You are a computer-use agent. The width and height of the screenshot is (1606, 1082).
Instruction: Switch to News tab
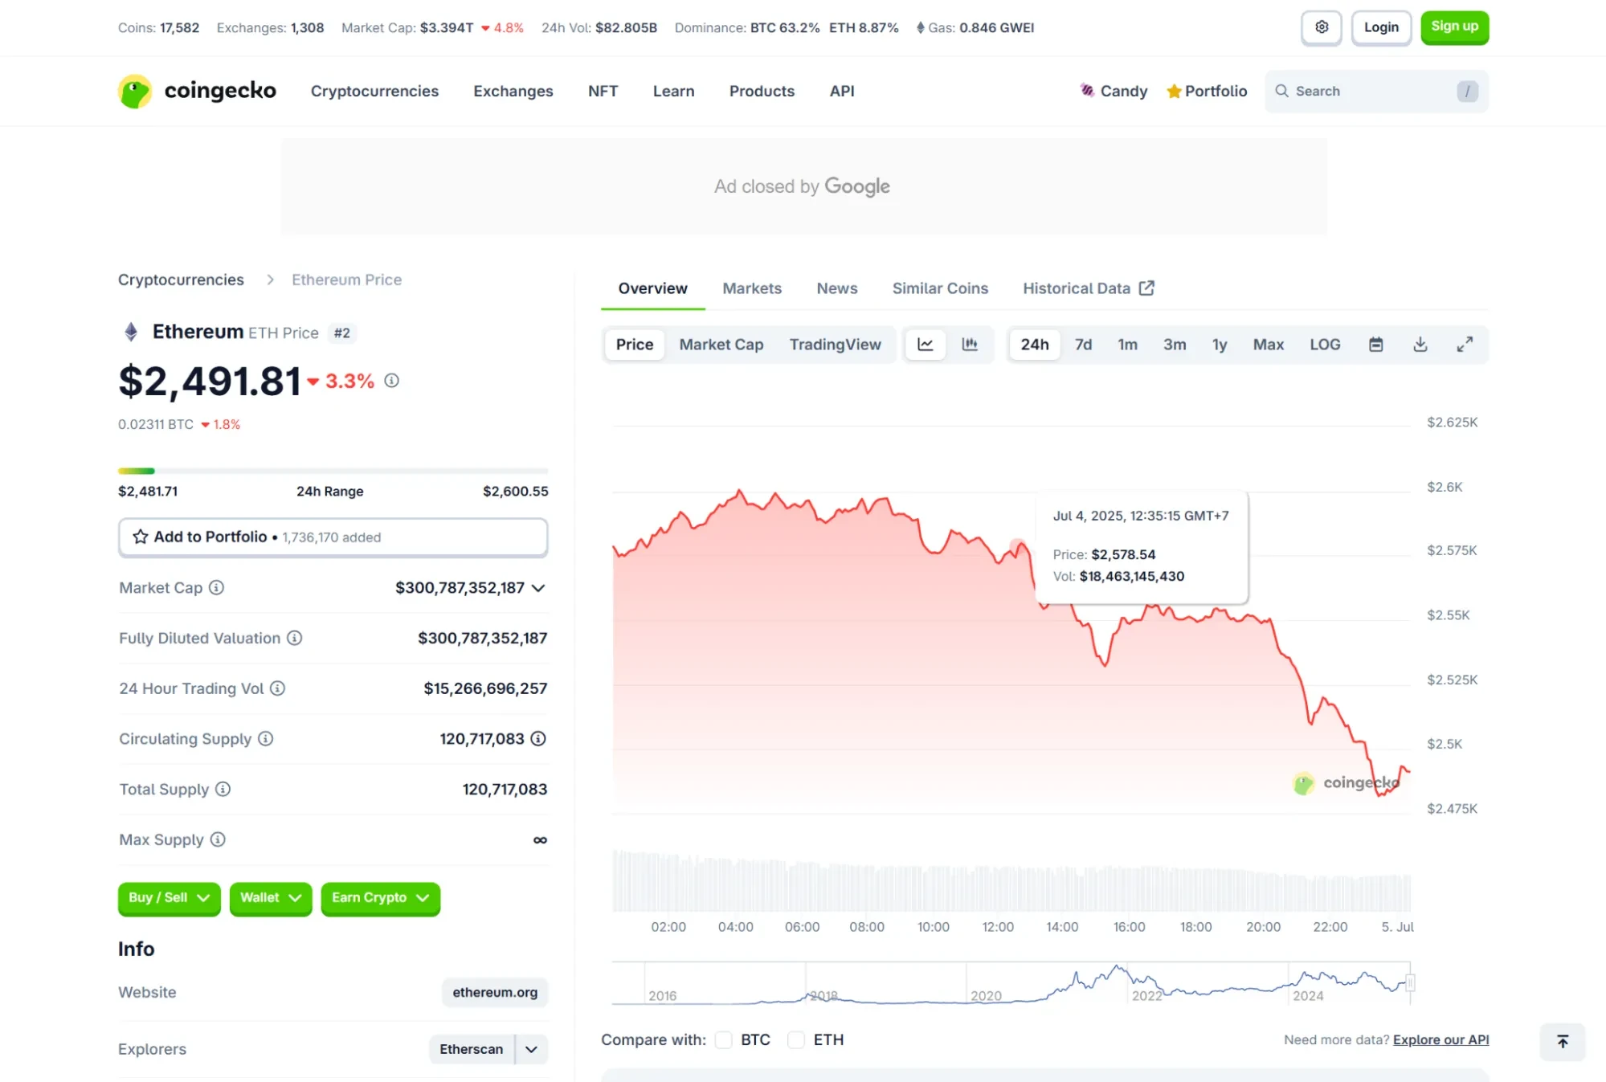click(x=836, y=288)
